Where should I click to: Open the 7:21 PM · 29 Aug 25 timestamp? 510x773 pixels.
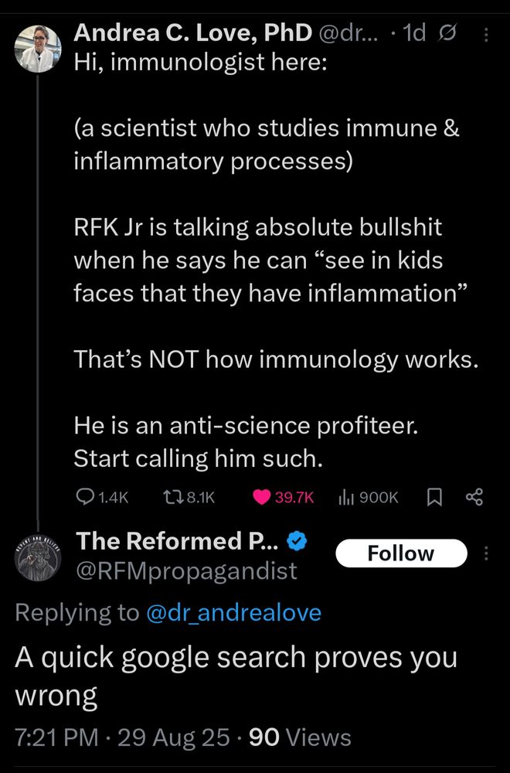click(122, 737)
